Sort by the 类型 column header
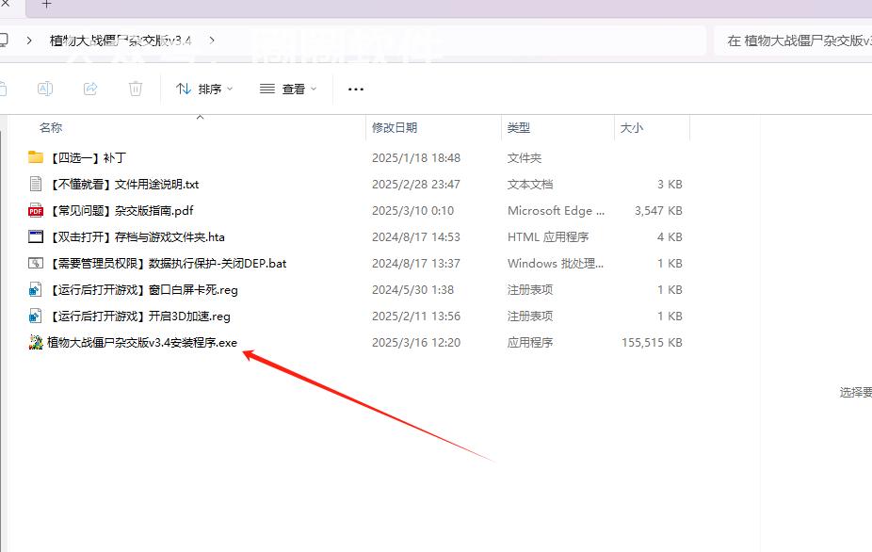Image resolution: width=872 pixels, height=552 pixels. 518,127
